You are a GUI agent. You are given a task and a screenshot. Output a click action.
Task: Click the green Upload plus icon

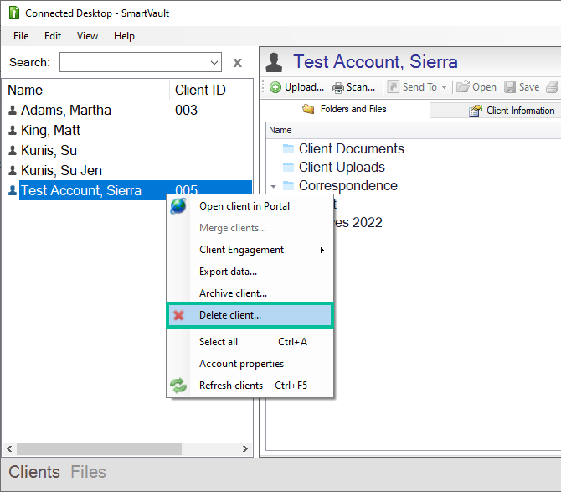click(275, 87)
